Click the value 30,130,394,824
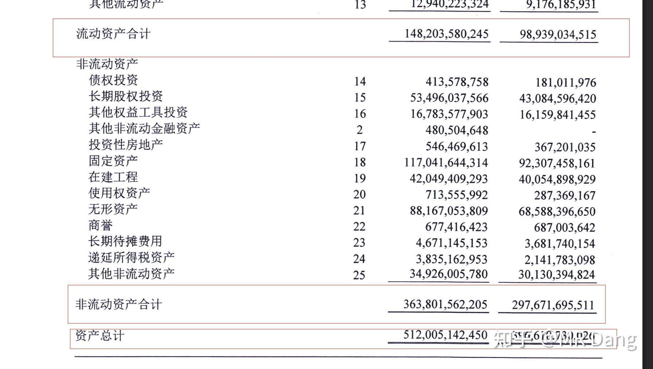Screen dimensions: 653x369 pyautogui.click(x=556, y=274)
